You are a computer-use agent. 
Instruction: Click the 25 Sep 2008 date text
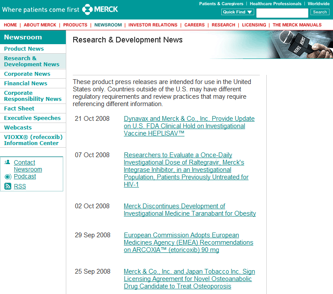[93, 271]
